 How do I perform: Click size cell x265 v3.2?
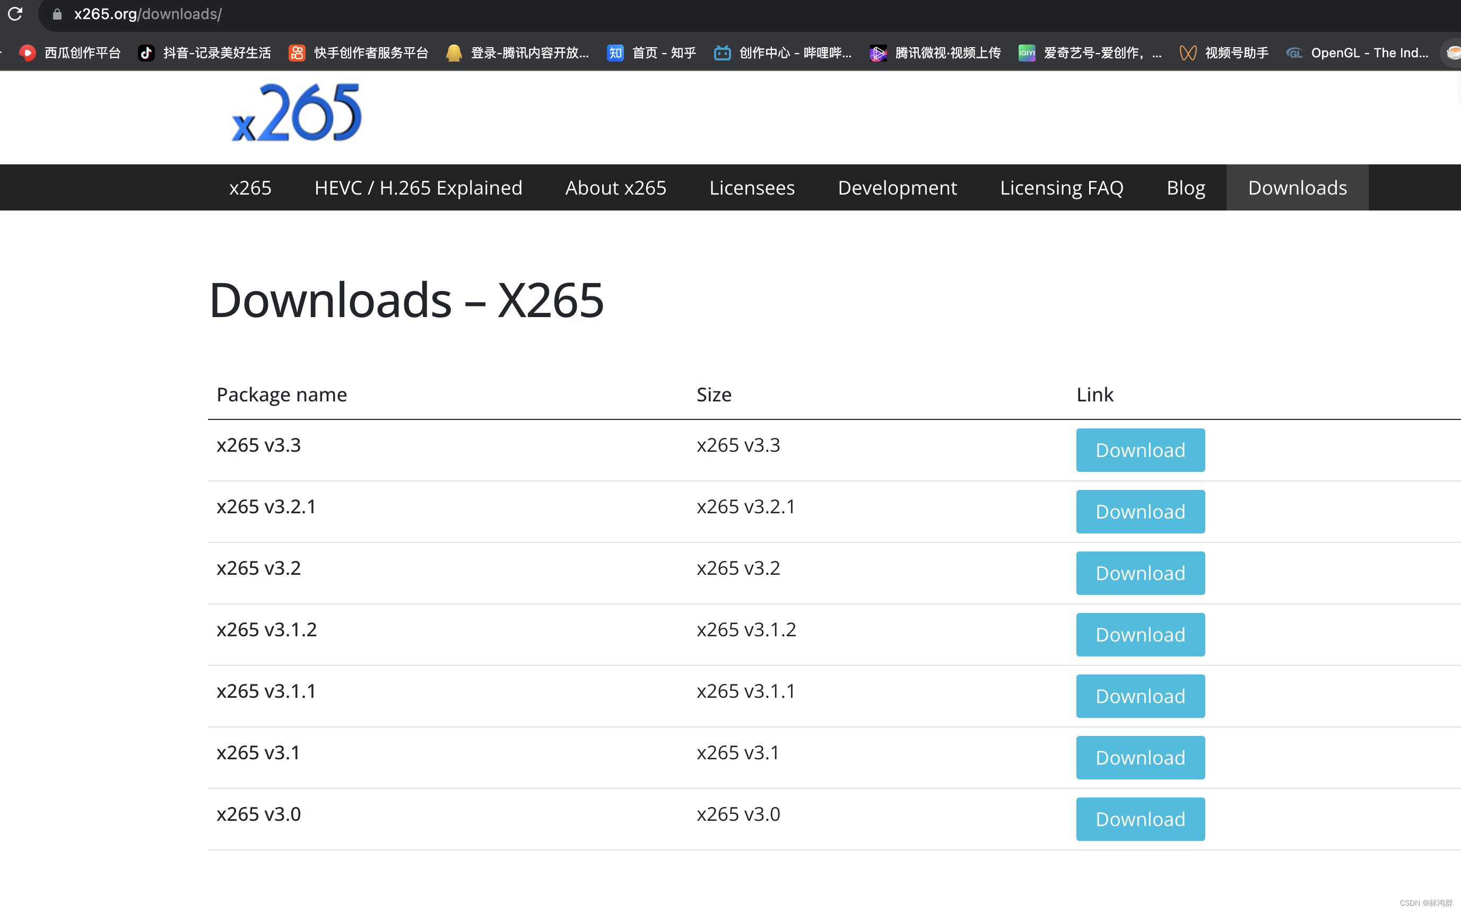coord(738,568)
